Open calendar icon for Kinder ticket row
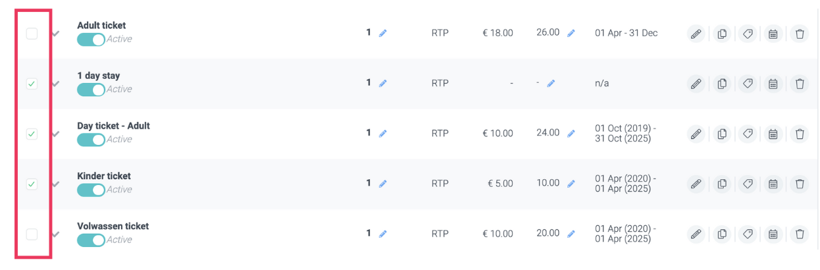Viewport: 820px width, 270px height. 773,184
